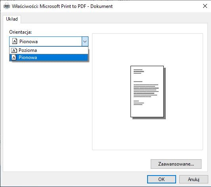
Task: Collapse the Orientacja dropdown arrow
Action: pos(85,42)
